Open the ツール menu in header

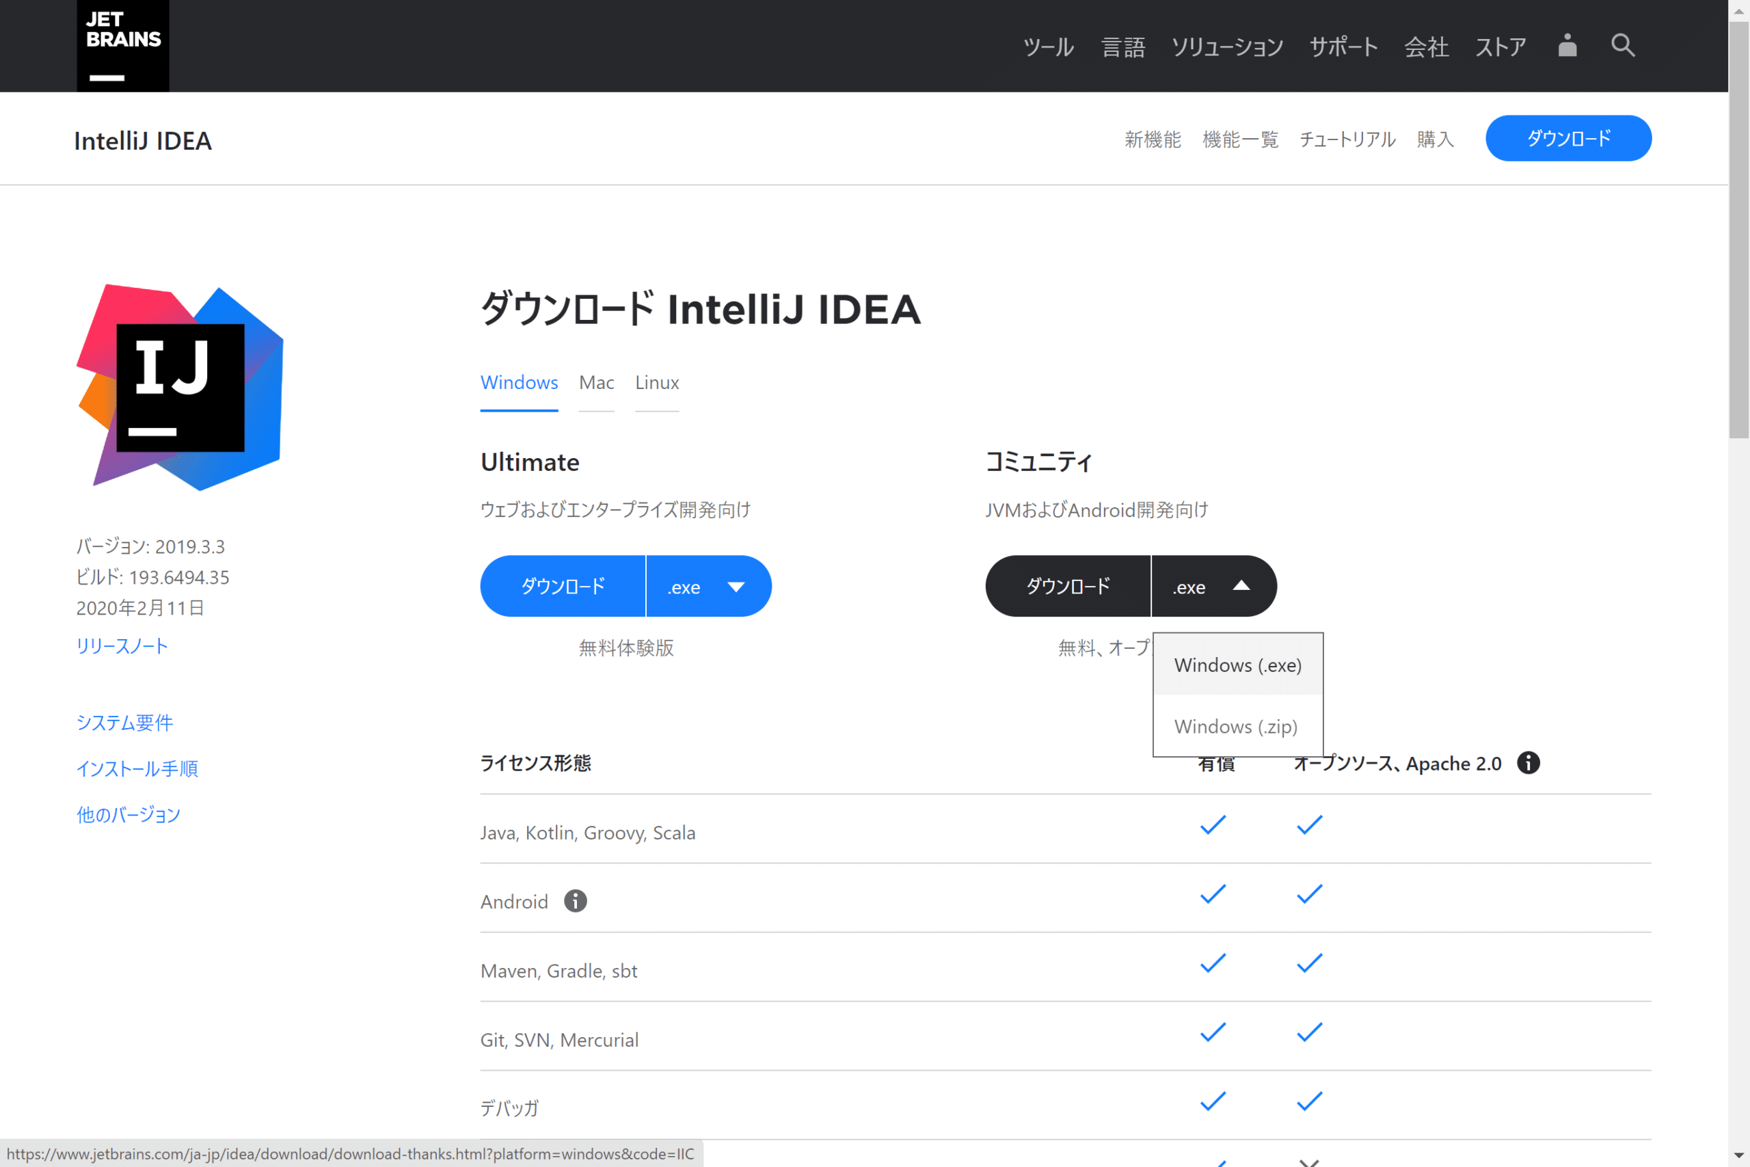(1048, 47)
